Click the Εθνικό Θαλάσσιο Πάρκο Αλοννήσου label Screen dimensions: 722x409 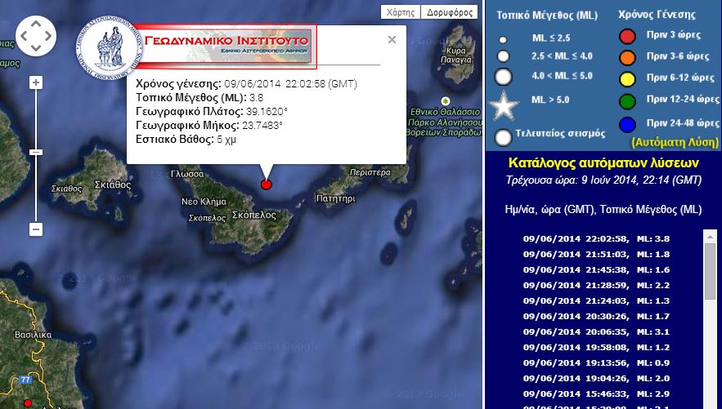pos(445,122)
